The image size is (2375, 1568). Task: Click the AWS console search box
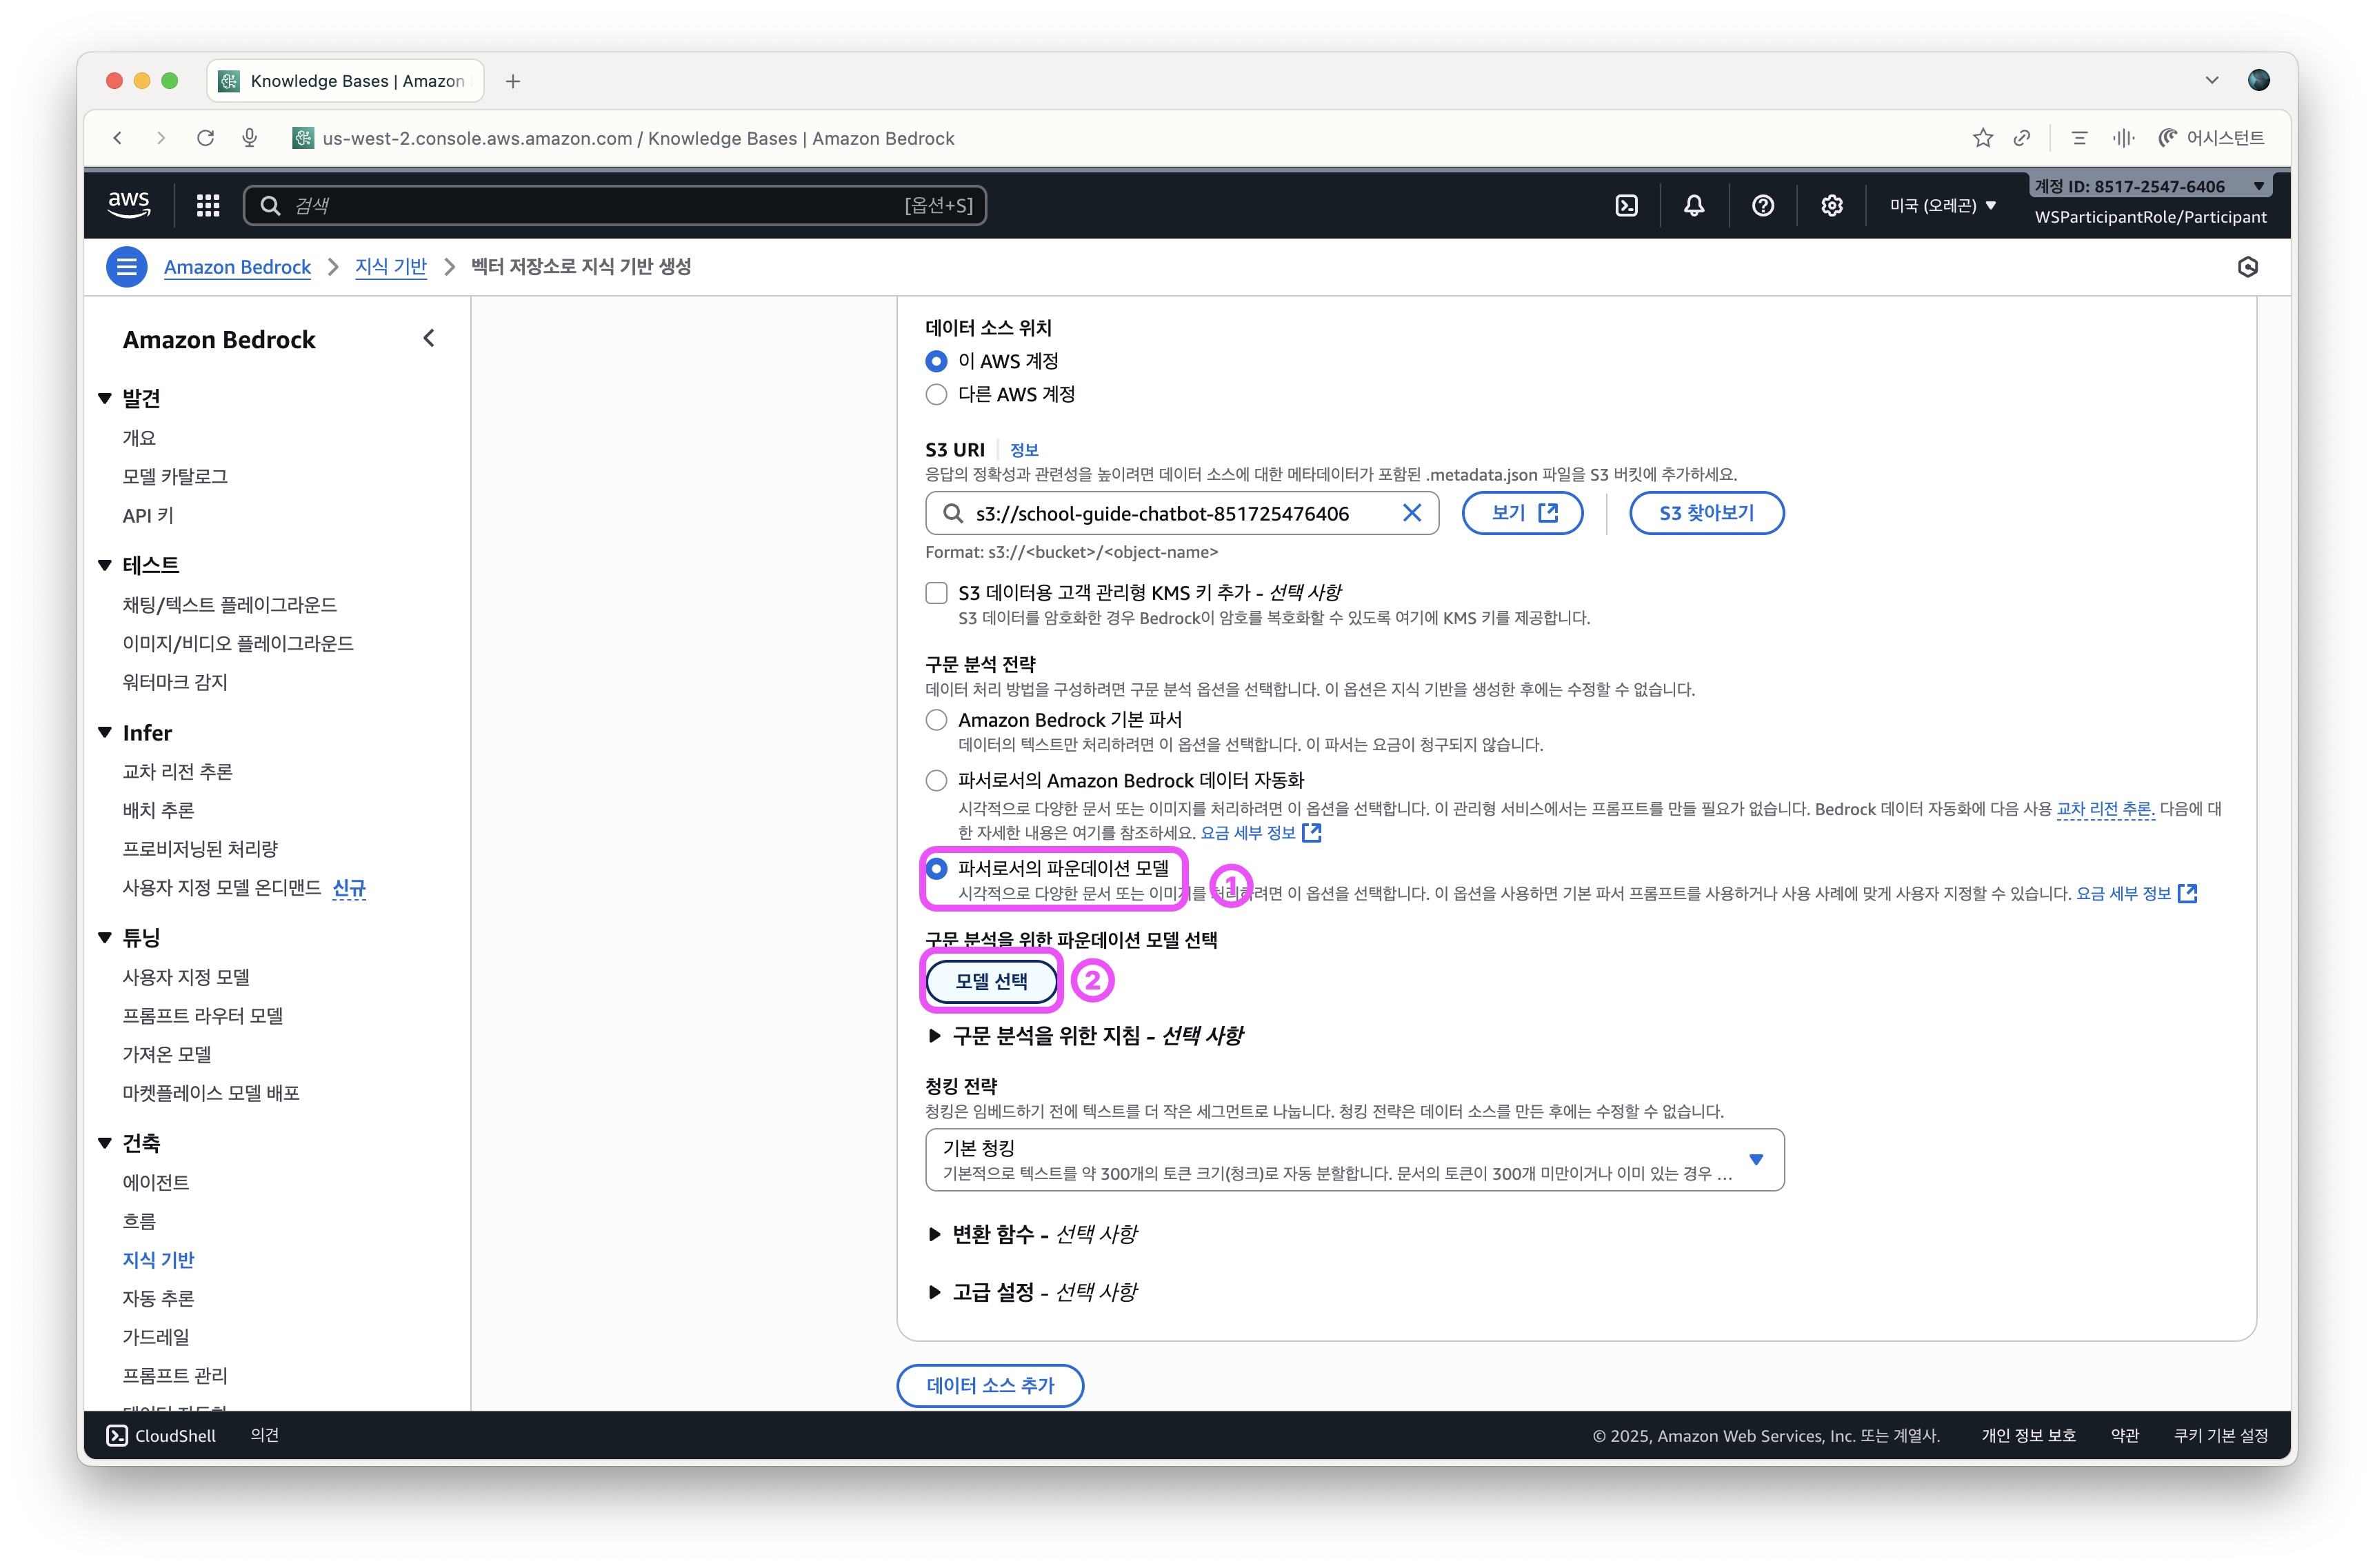615,205
